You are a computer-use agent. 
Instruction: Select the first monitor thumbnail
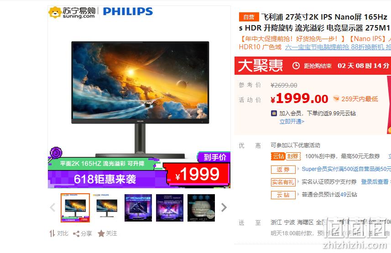click(75, 207)
